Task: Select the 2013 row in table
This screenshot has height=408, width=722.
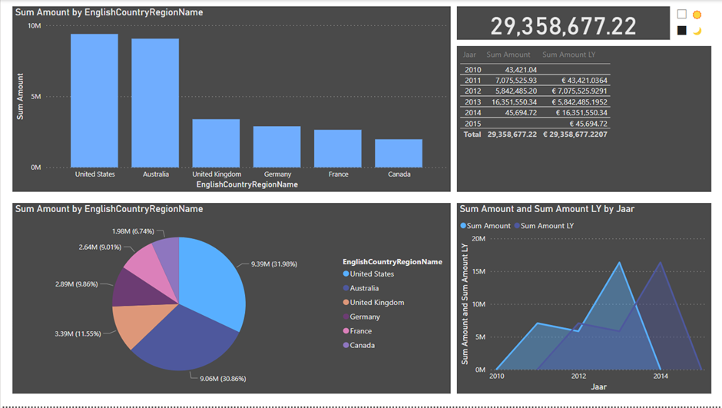Action: (x=472, y=102)
